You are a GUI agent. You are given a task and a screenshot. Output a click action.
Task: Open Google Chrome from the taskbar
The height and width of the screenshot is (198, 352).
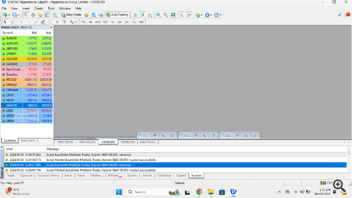(199, 192)
